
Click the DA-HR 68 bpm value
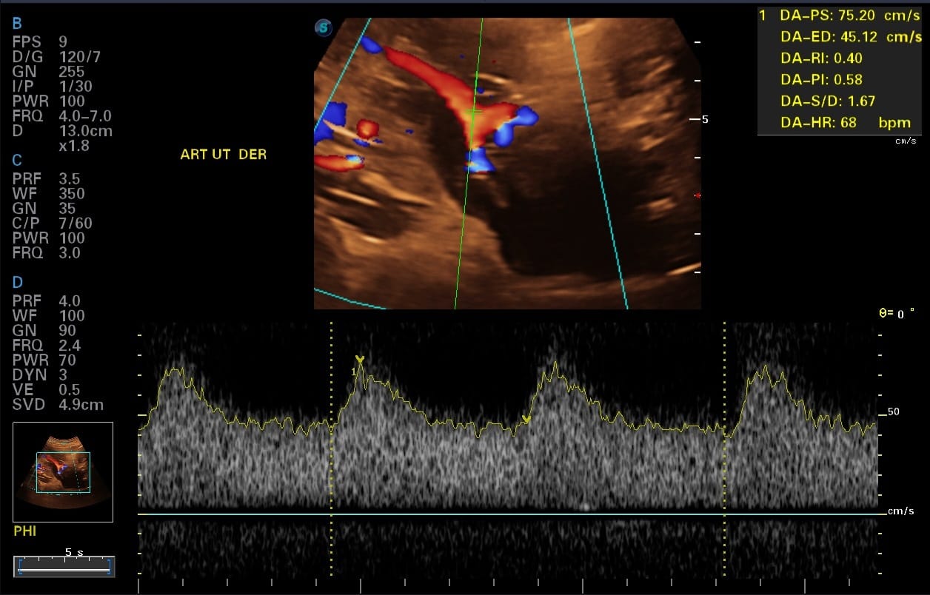[x=845, y=123]
